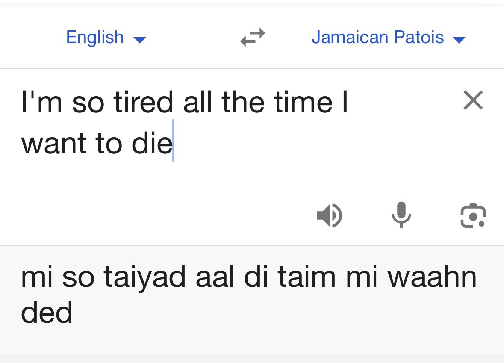Image resolution: width=504 pixels, height=363 pixels.
Task: Click the translated Patois output text
Action: [x=248, y=295]
